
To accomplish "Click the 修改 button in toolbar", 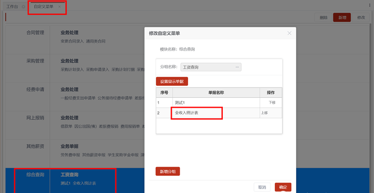I will (361, 18).
